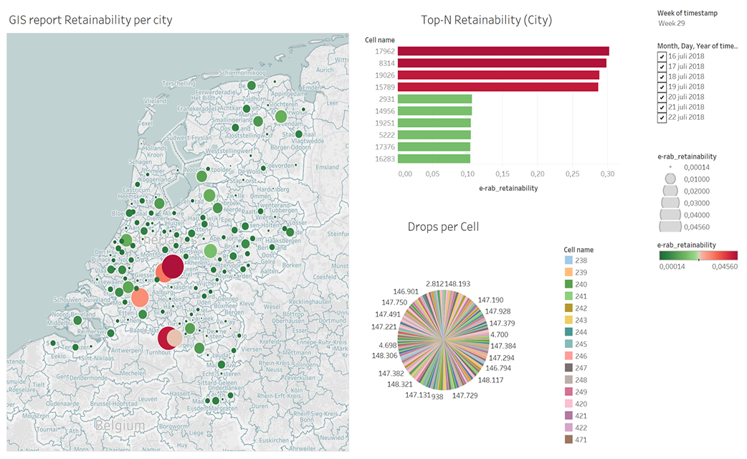Image resolution: width=747 pixels, height=459 pixels.
Task: Uncheck the 16 juli 2018 date filter
Action: tap(662, 56)
